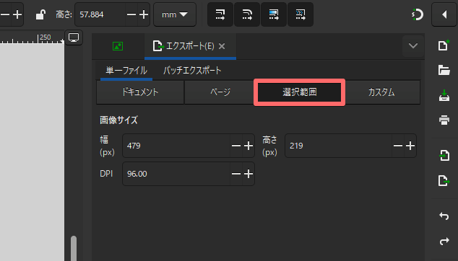Switch to the バッチエクスポート tab
The height and width of the screenshot is (261, 458).
click(x=192, y=70)
